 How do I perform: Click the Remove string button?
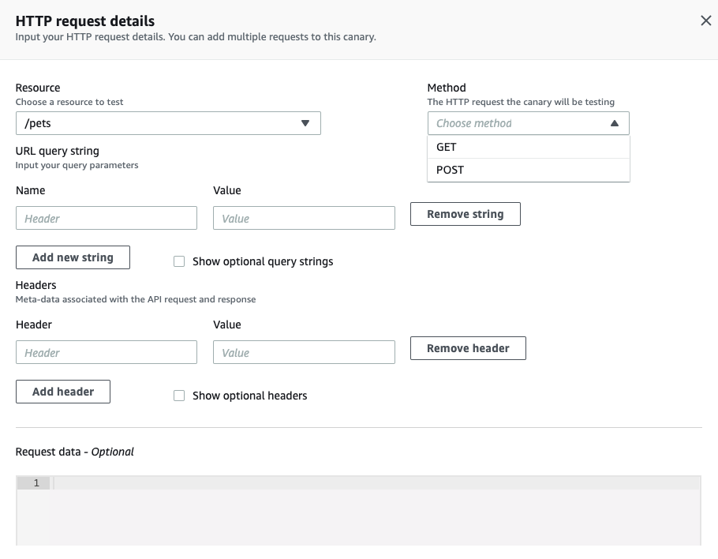tap(465, 213)
